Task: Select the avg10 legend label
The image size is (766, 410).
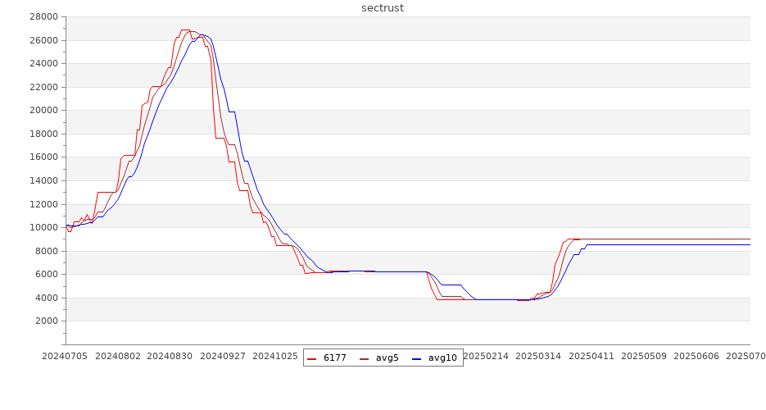Action: point(442,358)
